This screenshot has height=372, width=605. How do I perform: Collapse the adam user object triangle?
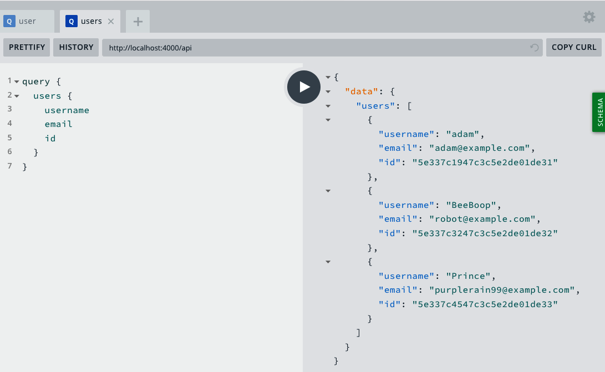[x=328, y=120]
